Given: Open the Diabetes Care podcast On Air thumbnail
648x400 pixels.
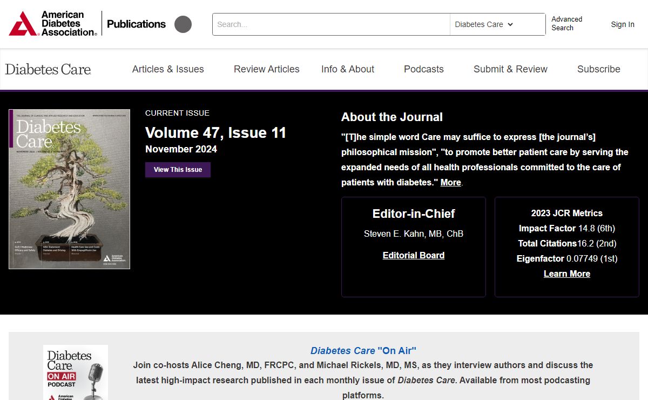Looking at the screenshot, I should [76, 372].
